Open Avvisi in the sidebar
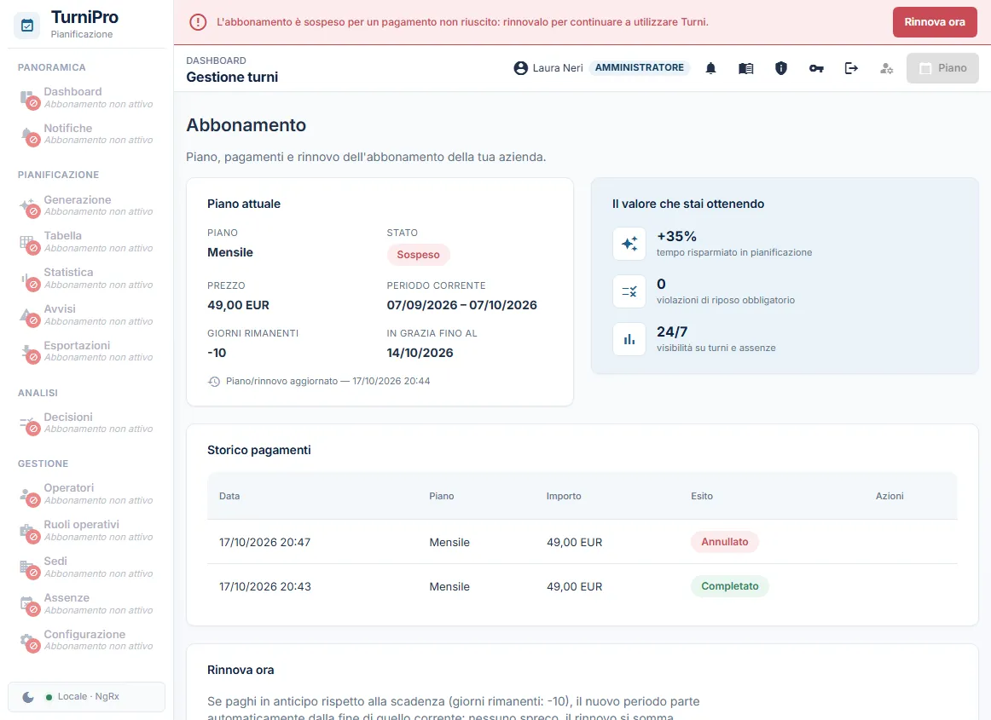Viewport: 991px width, 720px height. pos(87,315)
